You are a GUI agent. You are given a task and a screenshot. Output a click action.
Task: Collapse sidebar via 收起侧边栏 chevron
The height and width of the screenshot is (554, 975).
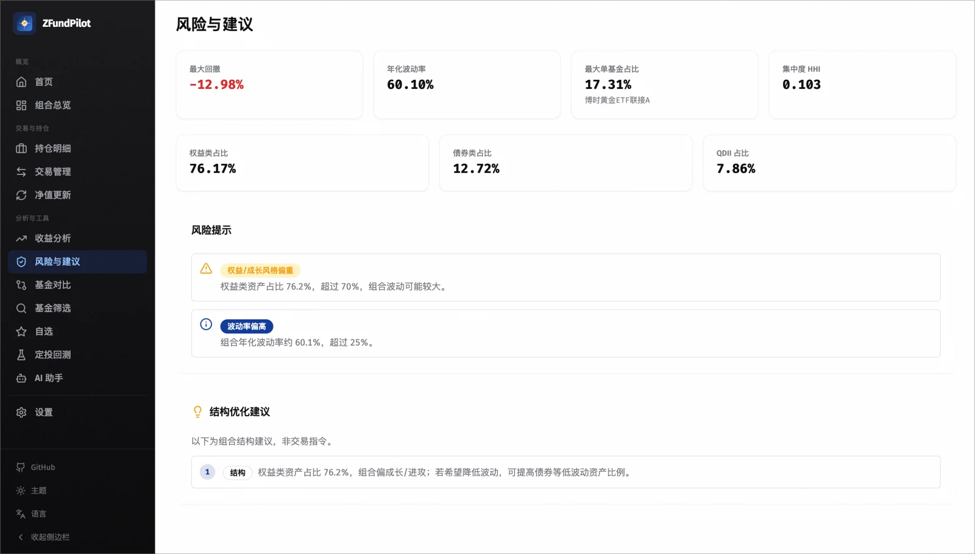coord(21,537)
